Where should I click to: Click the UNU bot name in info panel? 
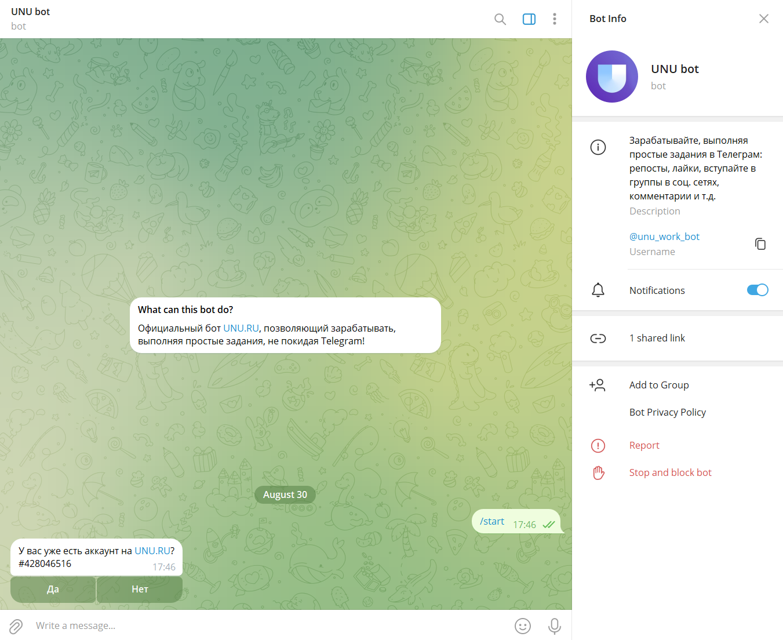click(x=675, y=69)
